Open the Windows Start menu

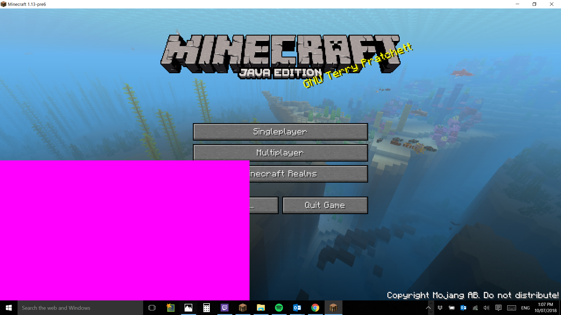(x=9, y=308)
